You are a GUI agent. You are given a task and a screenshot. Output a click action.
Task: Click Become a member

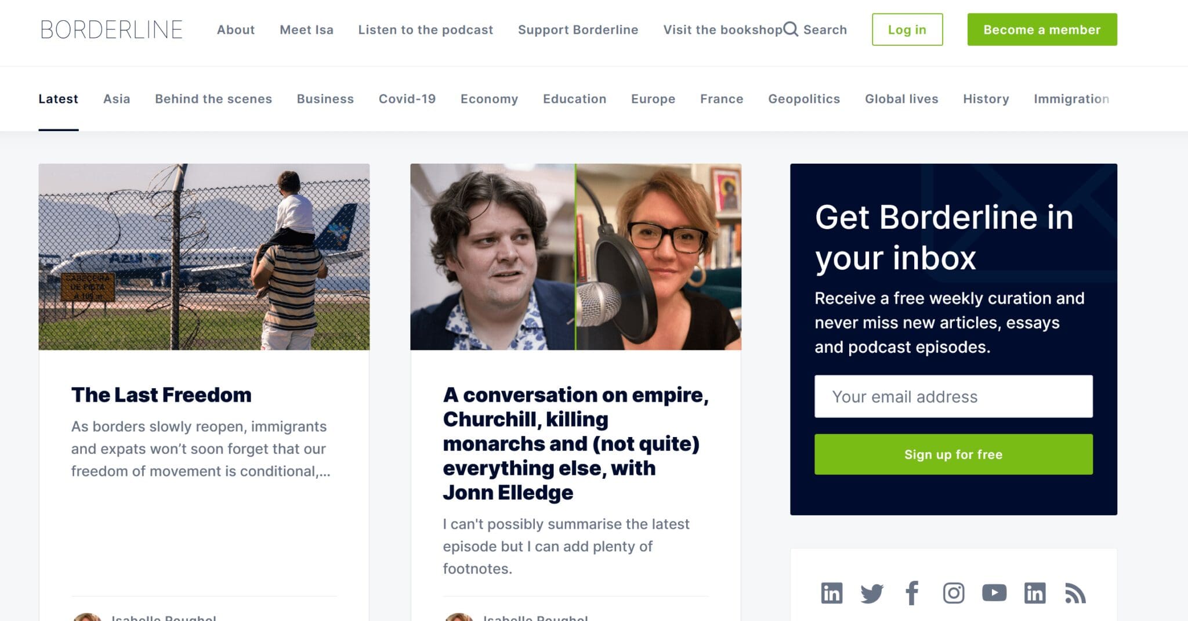1042,30
